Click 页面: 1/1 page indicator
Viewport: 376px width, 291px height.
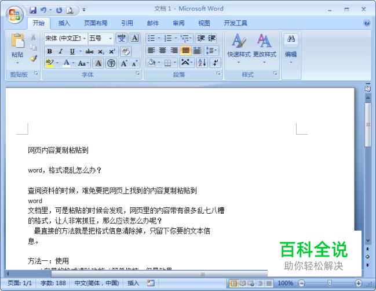20,283
